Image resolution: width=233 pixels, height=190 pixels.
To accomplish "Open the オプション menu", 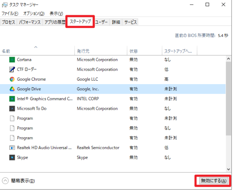I will tap(34, 14).
